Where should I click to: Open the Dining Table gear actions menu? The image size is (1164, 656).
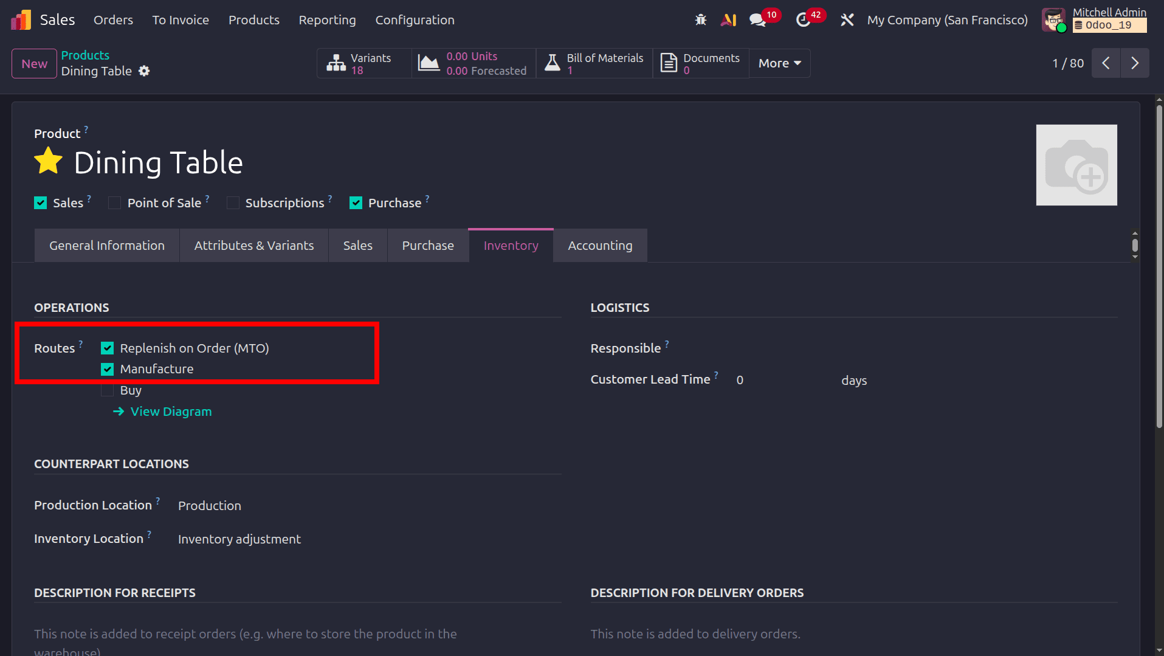pyautogui.click(x=144, y=71)
